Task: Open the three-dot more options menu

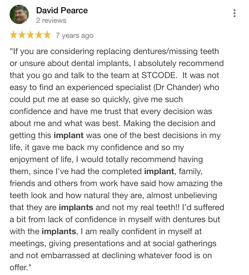Action: tap(234, 13)
